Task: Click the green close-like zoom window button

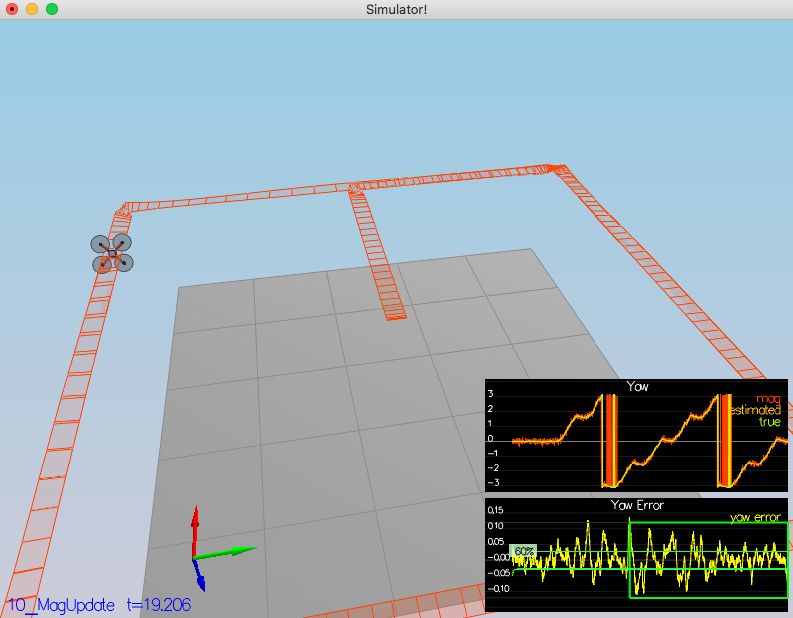Action: (x=52, y=9)
